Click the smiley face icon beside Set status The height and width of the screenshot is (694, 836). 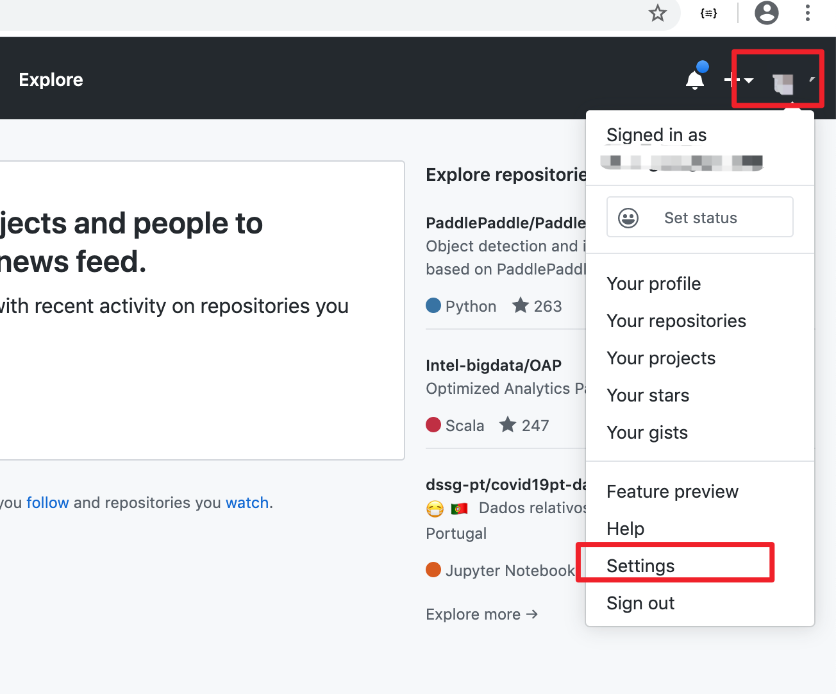(x=628, y=217)
